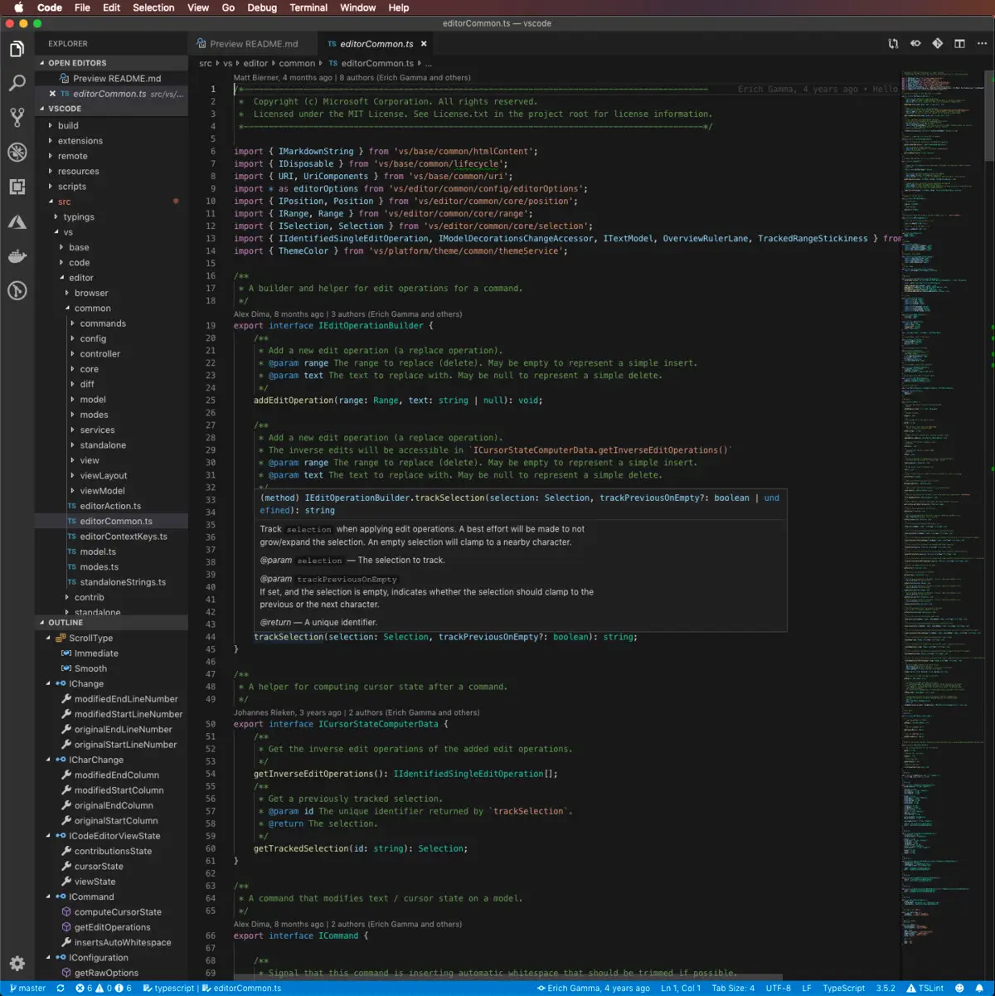This screenshot has height=996, width=995.
Task: Expand the browser folder
Action: point(111,293)
